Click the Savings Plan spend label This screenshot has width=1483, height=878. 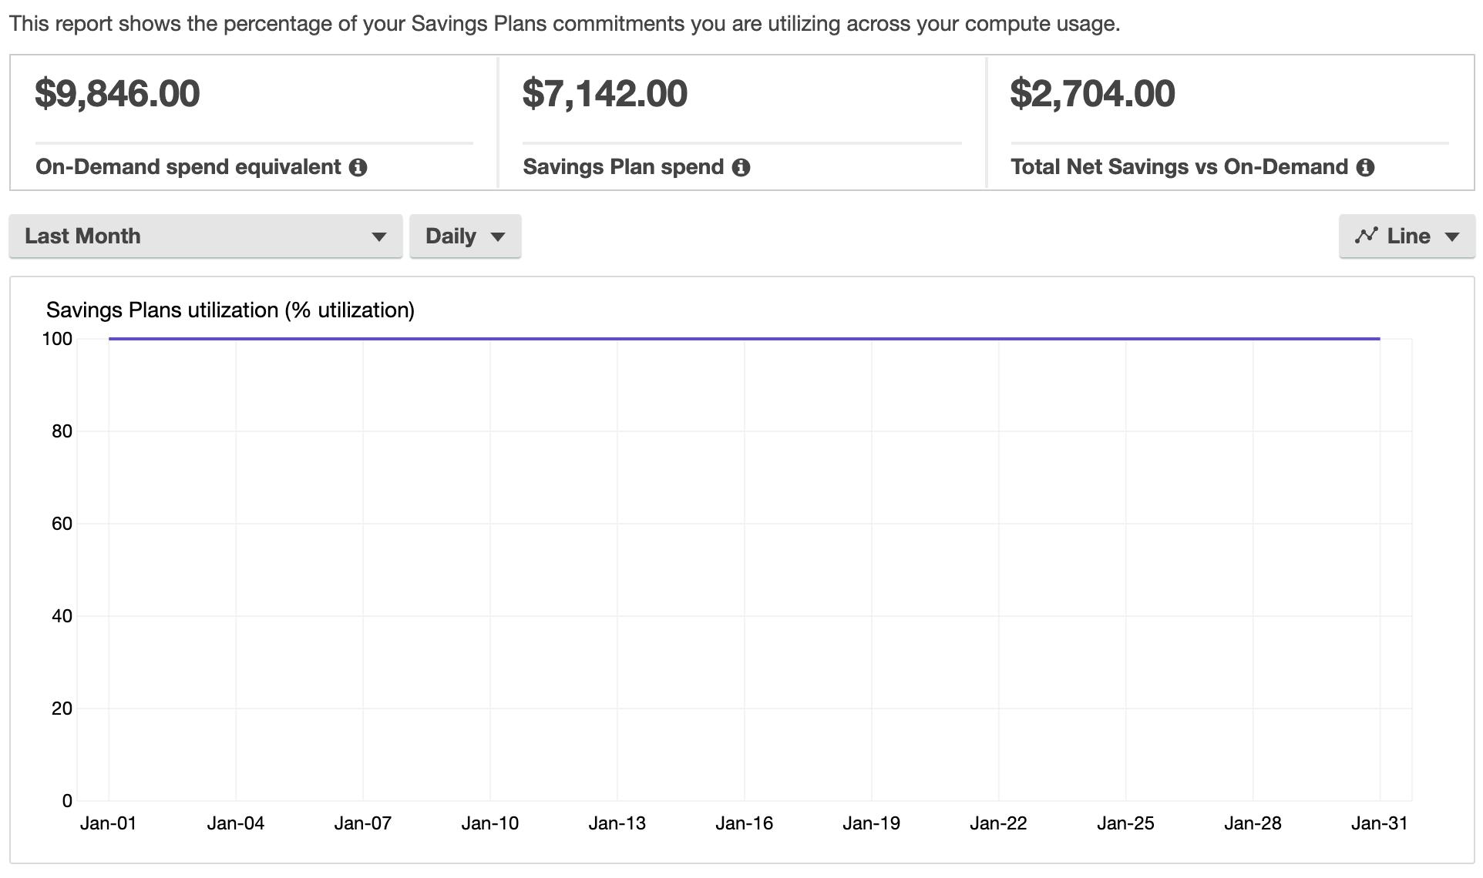(624, 167)
